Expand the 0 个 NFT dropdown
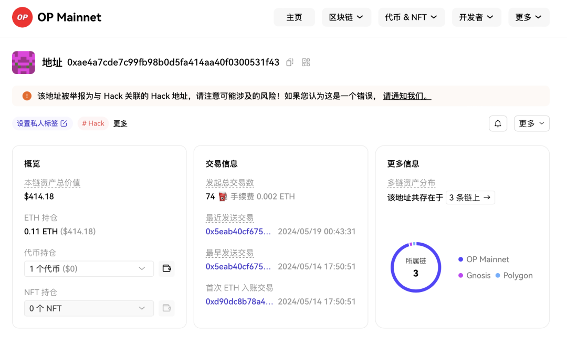 (x=89, y=308)
